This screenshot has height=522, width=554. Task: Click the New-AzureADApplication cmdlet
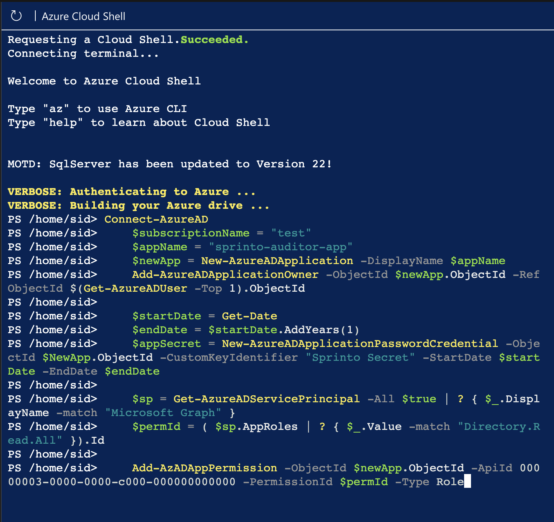pyautogui.click(x=277, y=261)
